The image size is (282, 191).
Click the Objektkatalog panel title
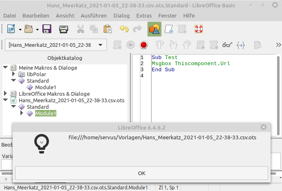pyautogui.click(x=65, y=58)
